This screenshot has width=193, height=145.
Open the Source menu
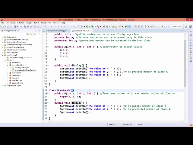[x=13, y=23]
